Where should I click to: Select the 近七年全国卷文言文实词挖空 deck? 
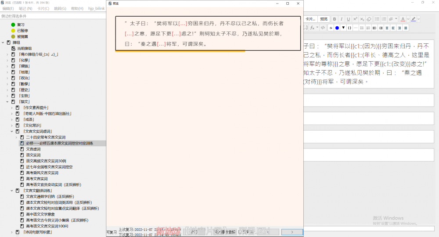click(x=49, y=167)
